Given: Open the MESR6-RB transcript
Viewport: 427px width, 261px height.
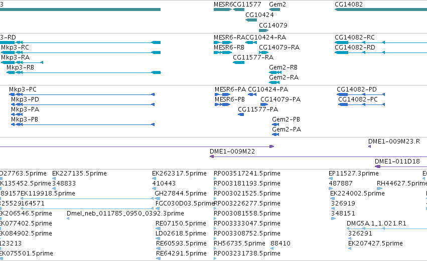Looking at the screenshot, I should (x=223, y=52).
